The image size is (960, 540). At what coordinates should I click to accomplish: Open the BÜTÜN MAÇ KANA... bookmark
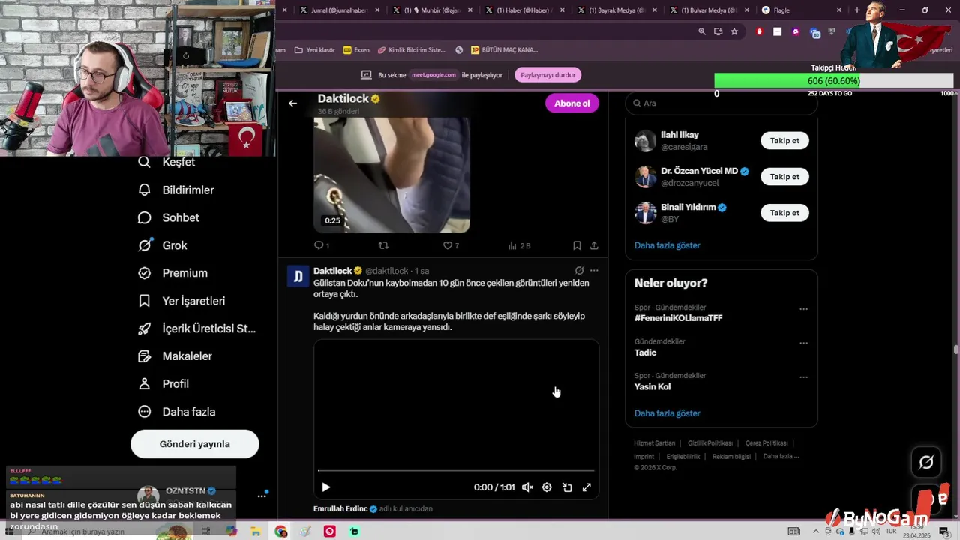[x=504, y=50]
